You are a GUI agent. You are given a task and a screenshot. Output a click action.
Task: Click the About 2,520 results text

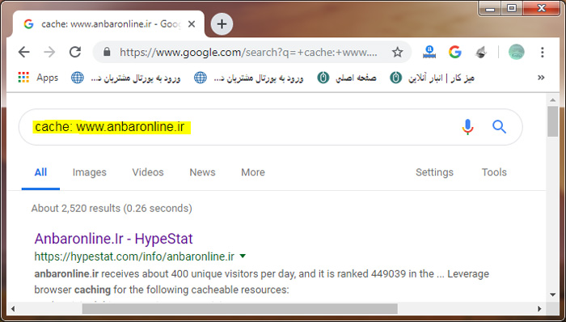tap(112, 208)
